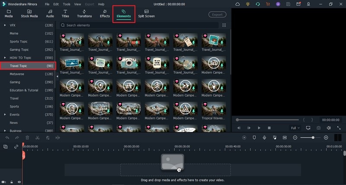Select the Metaverse category
This screenshot has width=346, height=185.
pyautogui.click(x=17, y=74)
